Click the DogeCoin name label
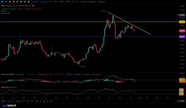The width and height of the screenshot is (186, 108). pos(9,6)
